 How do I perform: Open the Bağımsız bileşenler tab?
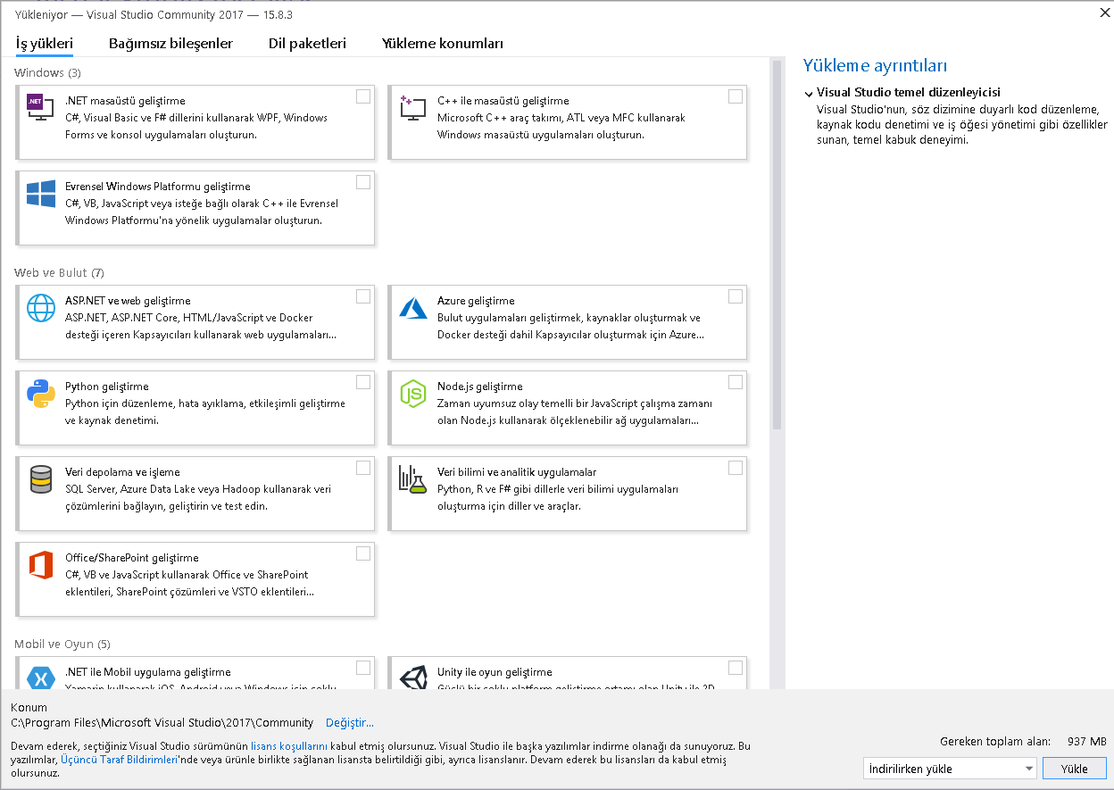170,43
